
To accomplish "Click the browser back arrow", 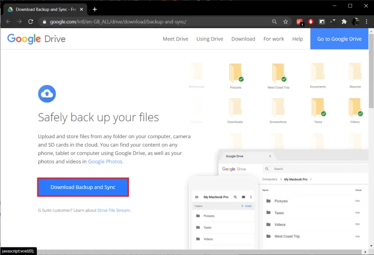I will click(8, 21).
